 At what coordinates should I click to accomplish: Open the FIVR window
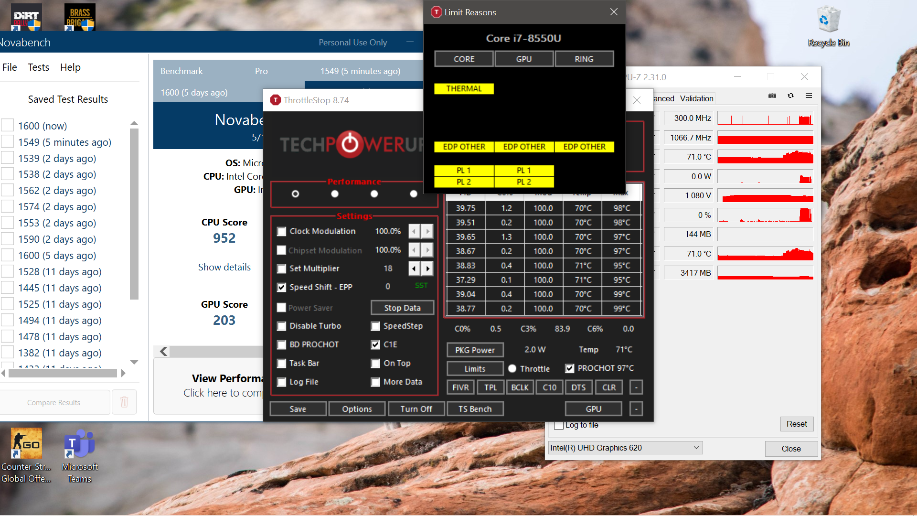coord(460,387)
